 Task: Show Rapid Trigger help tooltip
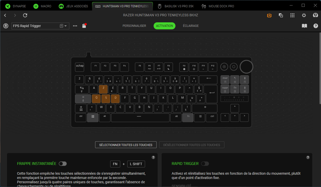tap(308, 157)
